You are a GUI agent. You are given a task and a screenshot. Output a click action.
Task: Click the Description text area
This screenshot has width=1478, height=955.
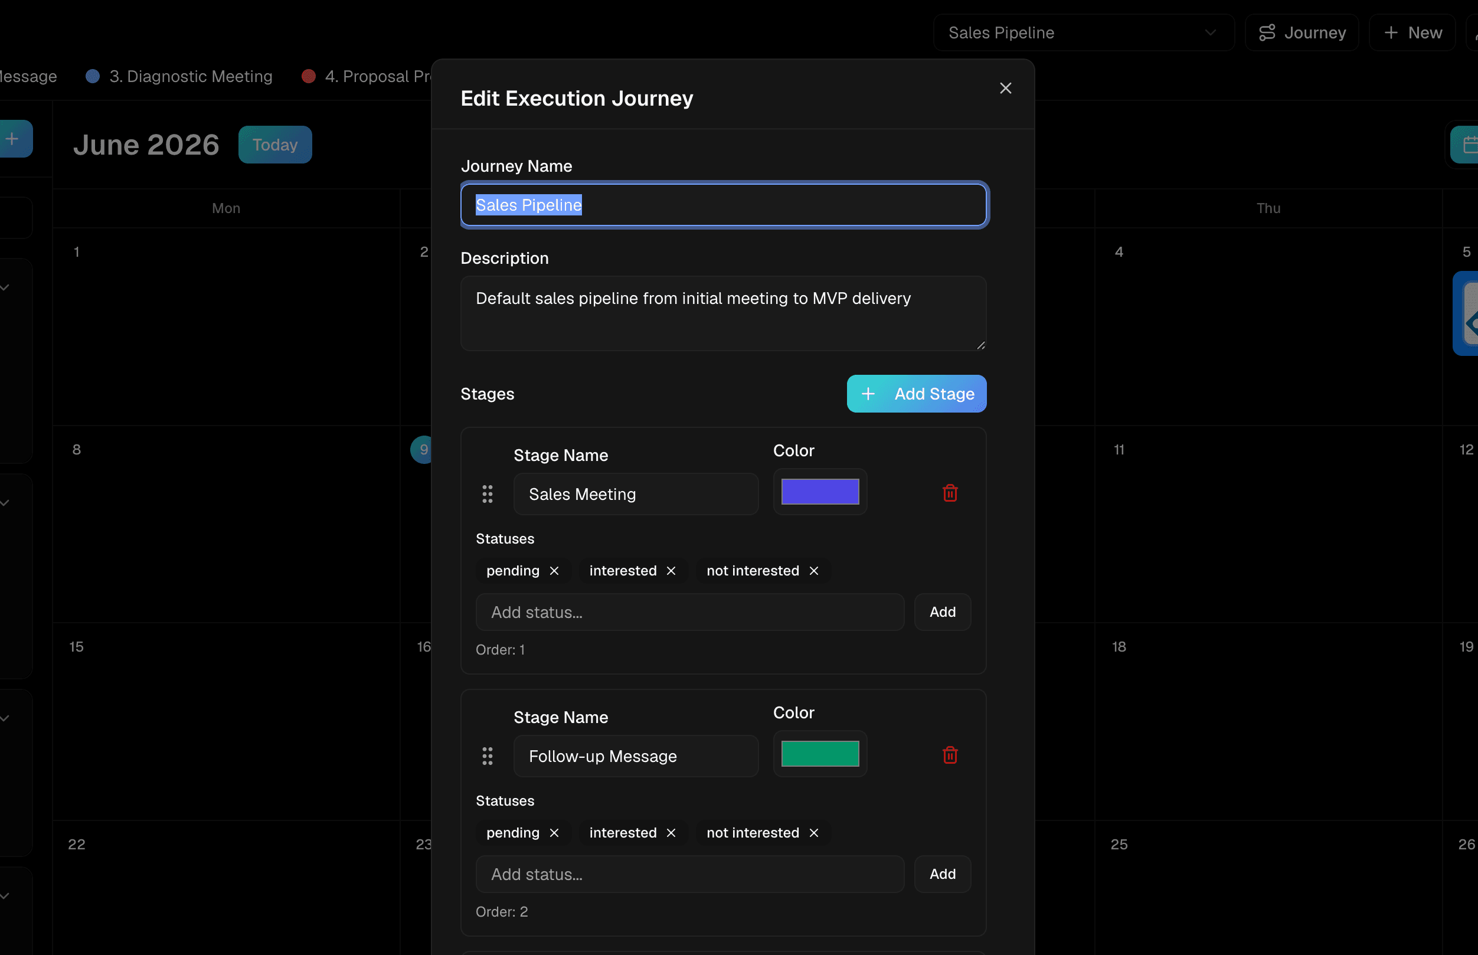pyautogui.click(x=724, y=313)
